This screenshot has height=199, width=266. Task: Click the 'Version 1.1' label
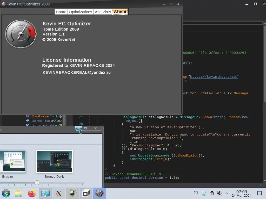[x=54, y=34]
